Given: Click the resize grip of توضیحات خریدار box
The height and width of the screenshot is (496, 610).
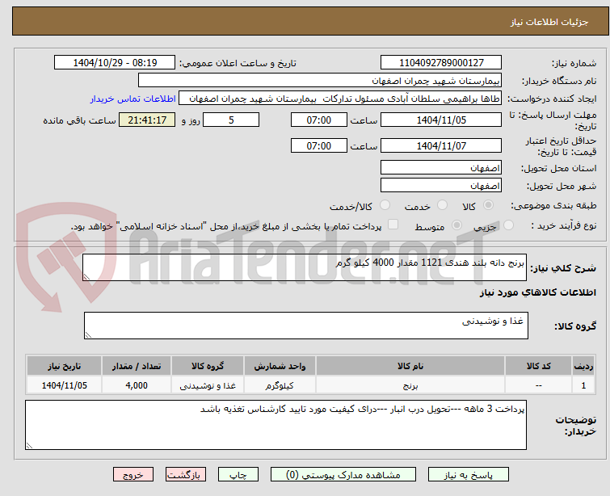Looking at the screenshot, I should click(30, 445).
